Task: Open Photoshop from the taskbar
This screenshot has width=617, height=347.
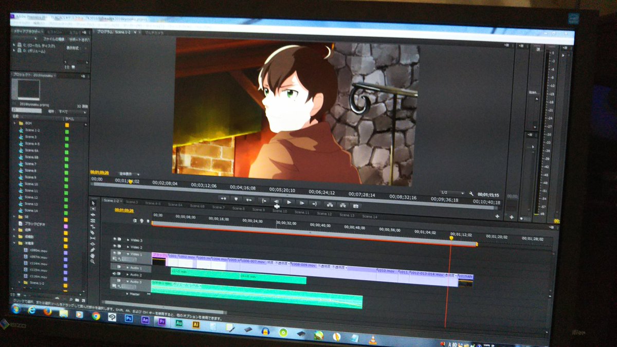Action: tap(129, 319)
